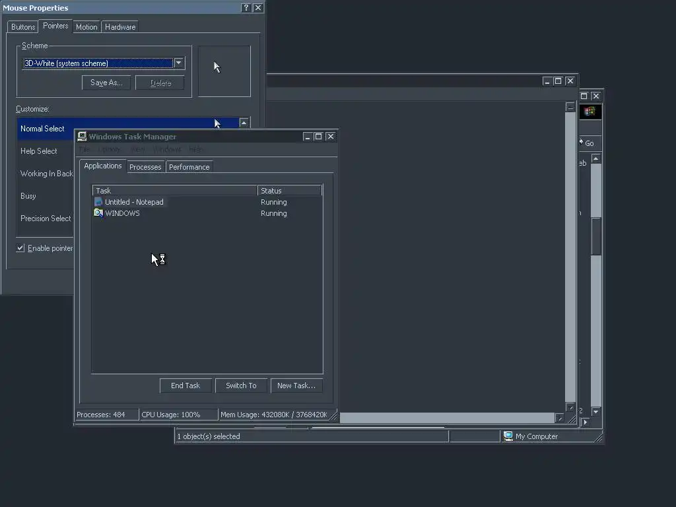Viewport: 676px width, 507px height.
Task: Select the Precision Select pointer row
Action: click(46, 218)
